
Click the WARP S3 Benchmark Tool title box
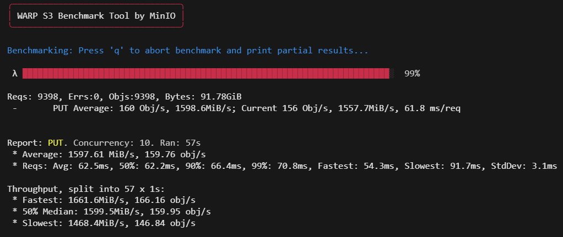[x=96, y=16]
